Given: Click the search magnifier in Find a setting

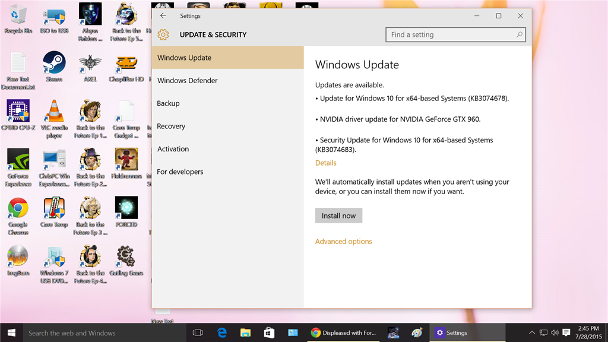Looking at the screenshot, I should pos(519,34).
